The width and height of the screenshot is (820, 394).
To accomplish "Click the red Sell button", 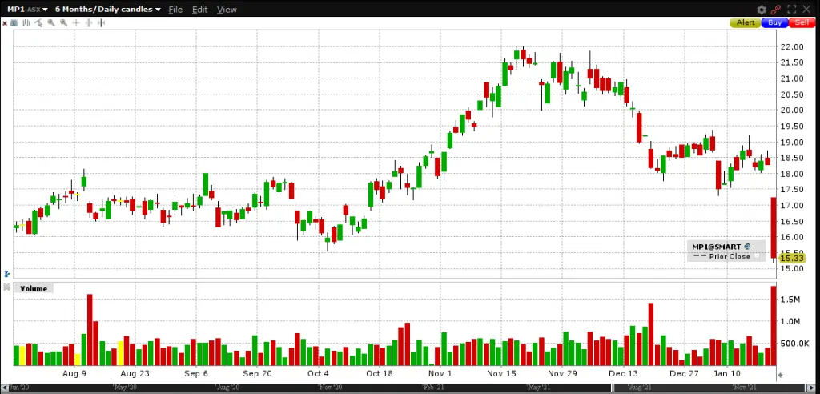I will click(802, 23).
